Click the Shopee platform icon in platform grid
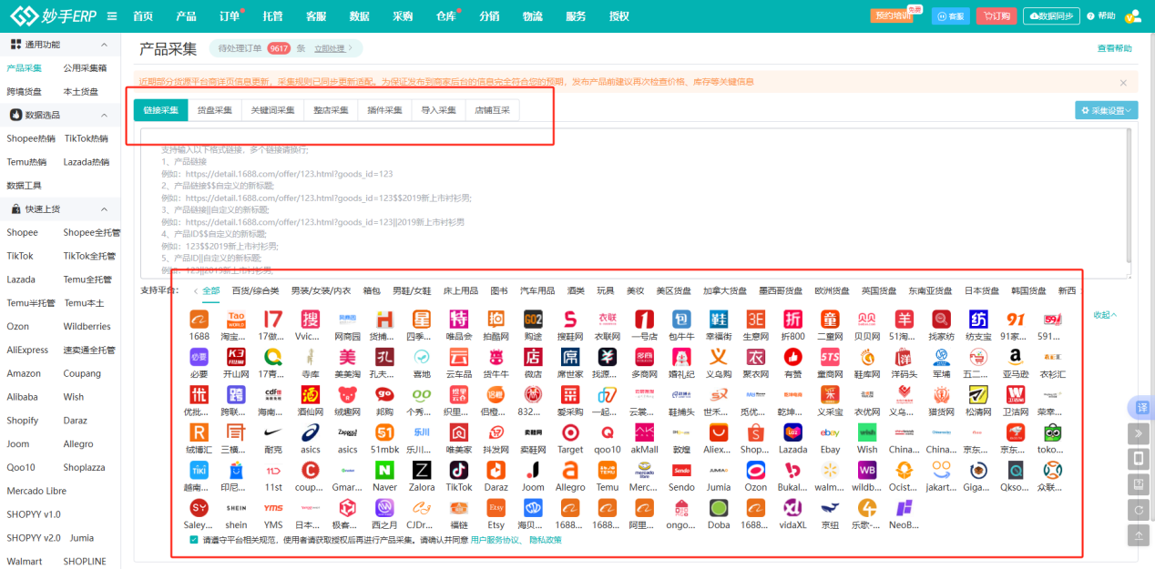Screen dimensions: 1155x569 tap(753, 434)
